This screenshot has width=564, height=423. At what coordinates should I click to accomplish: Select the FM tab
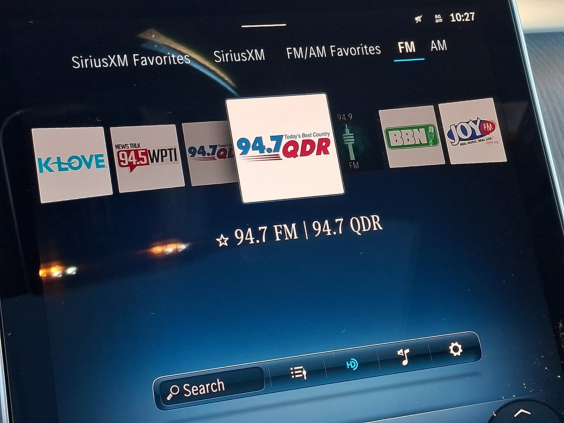click(407, 47)
